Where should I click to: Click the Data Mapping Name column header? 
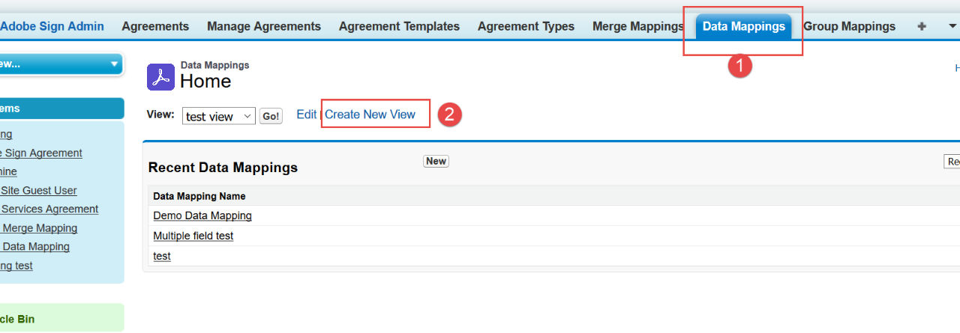[x=199, y=196]
